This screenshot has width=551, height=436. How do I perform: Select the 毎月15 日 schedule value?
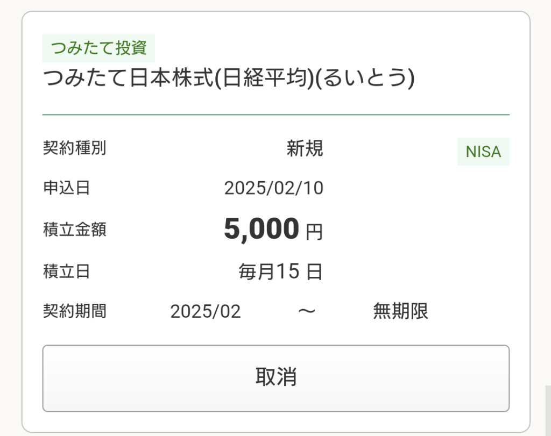(x=280, y=271)
